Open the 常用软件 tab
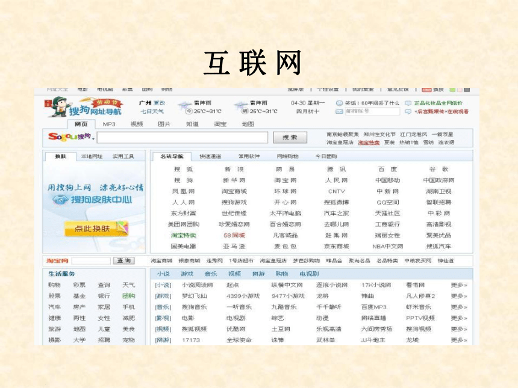 [249, 156]
